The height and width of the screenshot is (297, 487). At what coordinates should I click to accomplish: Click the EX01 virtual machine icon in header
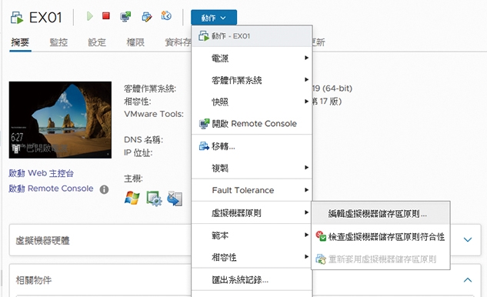[x=17, y=18]
